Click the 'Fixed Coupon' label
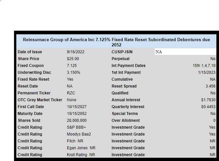 [31, 66]
